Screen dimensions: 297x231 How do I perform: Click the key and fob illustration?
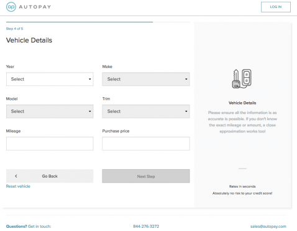[242, 79]
